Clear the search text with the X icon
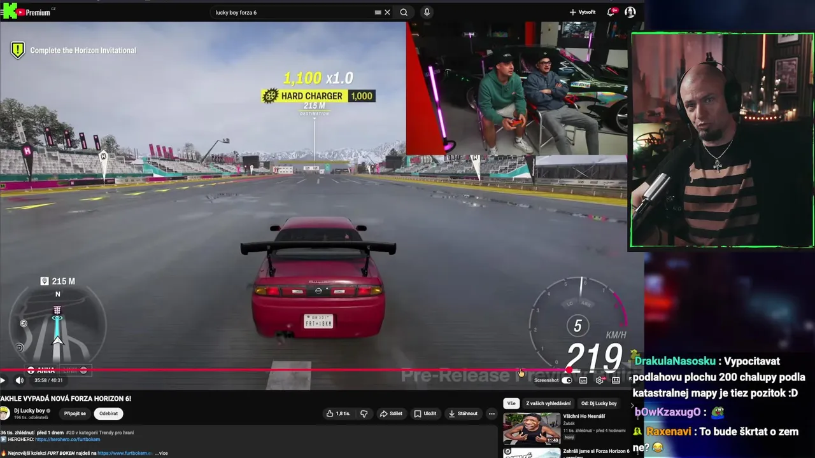This screenshot has height=458, width=815. pos(387,12)
